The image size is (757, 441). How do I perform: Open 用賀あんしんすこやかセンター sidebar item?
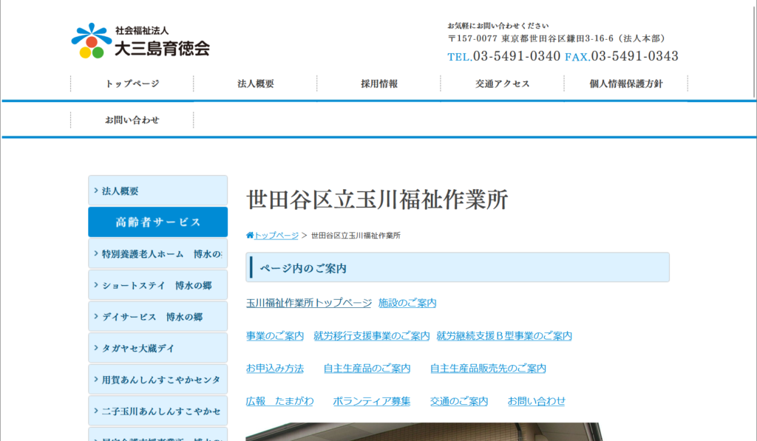click(x=158, y=379)
